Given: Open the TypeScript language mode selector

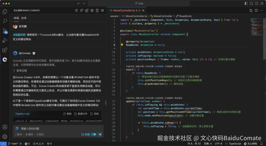Looking at the screenshot, I should point(235,144).
